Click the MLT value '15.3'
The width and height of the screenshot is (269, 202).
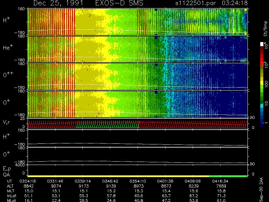[x=139, y=191]
